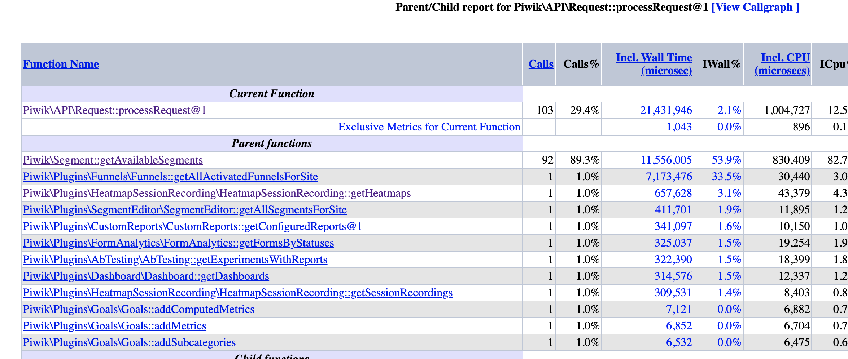Open FormAnalytics::getFormsByStatuses link
Image resolution: width=848 pixels, height=359 pixels.
[178, 243]
